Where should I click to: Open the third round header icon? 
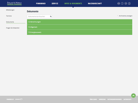[126, 3]
